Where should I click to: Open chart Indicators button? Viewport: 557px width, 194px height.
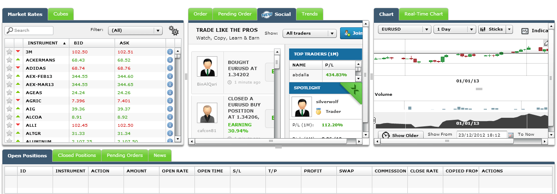click(535, 31)
